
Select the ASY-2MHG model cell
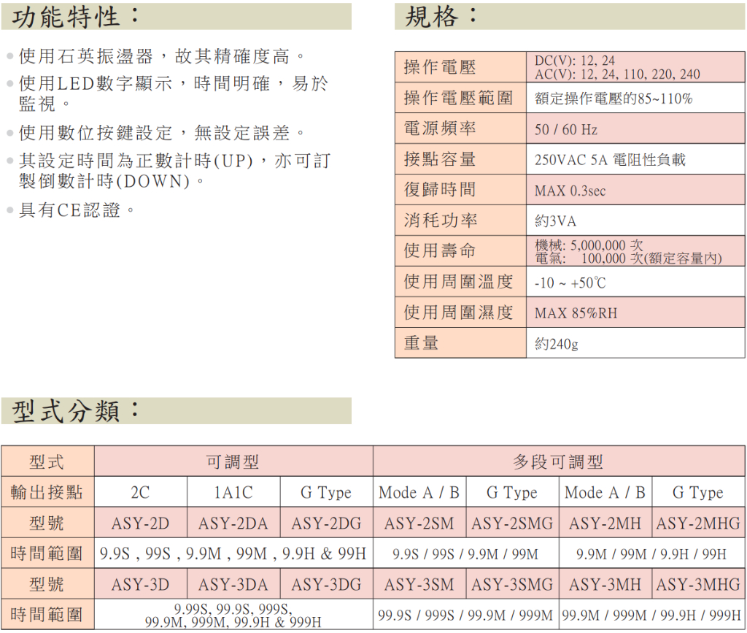[x=698, y=523]
